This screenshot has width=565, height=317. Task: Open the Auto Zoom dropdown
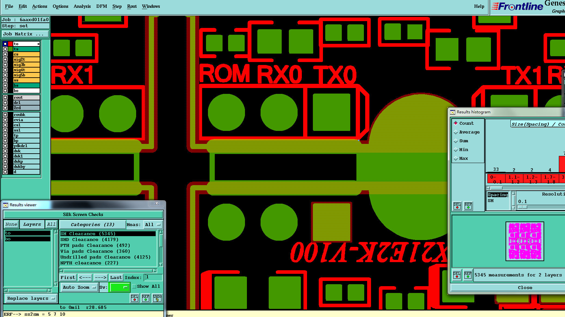click(x=79, y=287)
